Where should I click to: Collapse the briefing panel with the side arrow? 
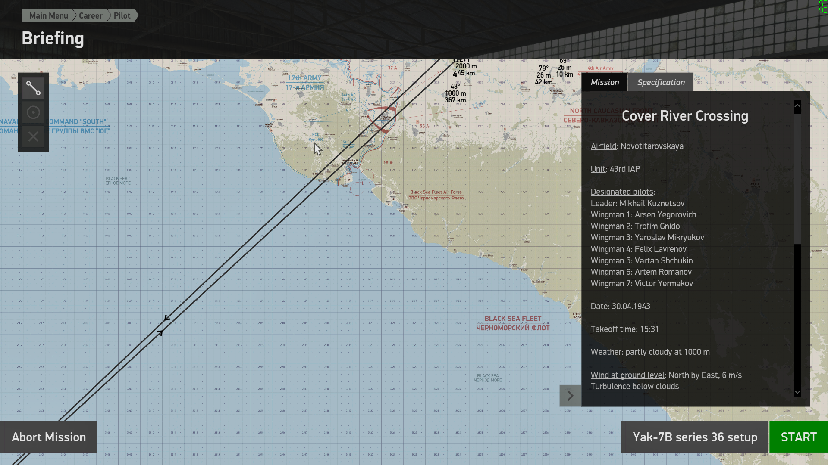(570, 396)
